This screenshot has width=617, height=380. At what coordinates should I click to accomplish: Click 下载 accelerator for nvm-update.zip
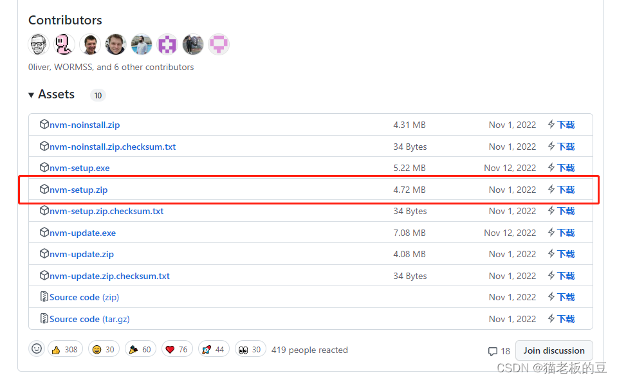click(x=566, y=254)
